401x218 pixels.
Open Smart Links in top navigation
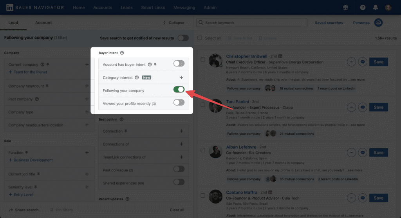tap(153, 7)
